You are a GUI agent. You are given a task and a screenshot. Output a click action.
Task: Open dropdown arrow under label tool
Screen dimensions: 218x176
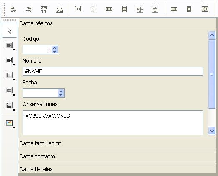(14, 50)
